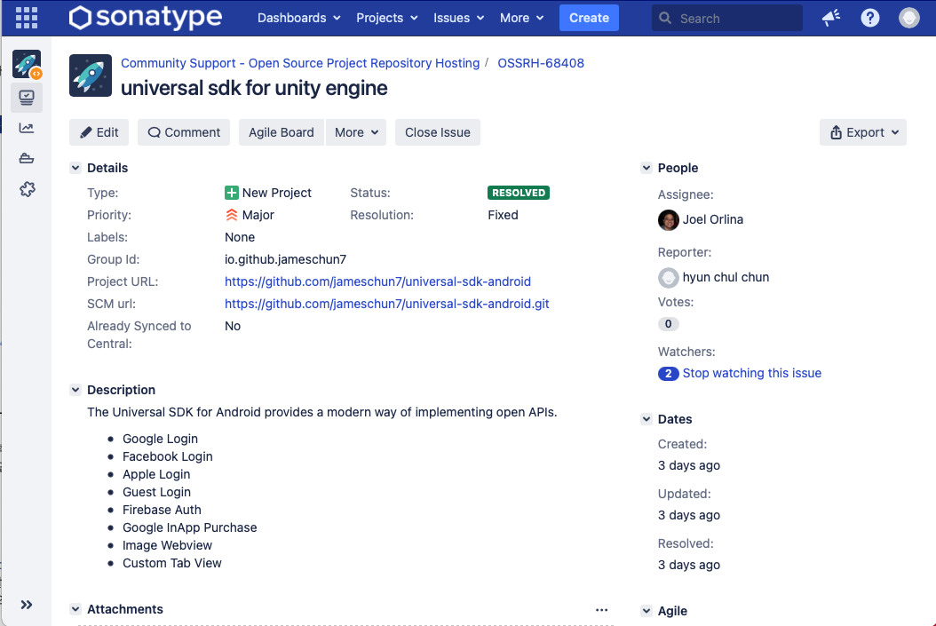The image size is (936, 626).
Task: Focus the Search input field
Action: [x=727, y=18]
